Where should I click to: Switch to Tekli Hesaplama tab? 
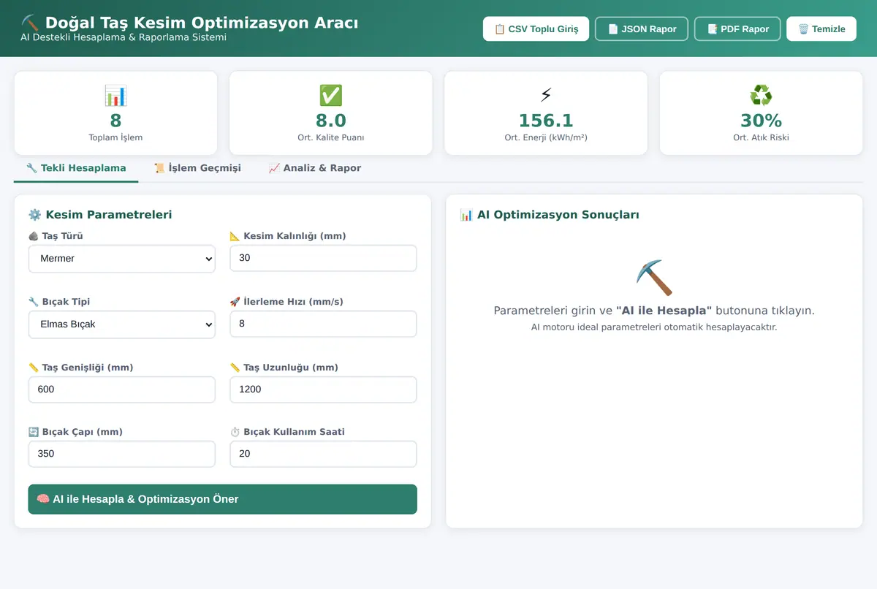pyautogui.click(x=76, y=168)
